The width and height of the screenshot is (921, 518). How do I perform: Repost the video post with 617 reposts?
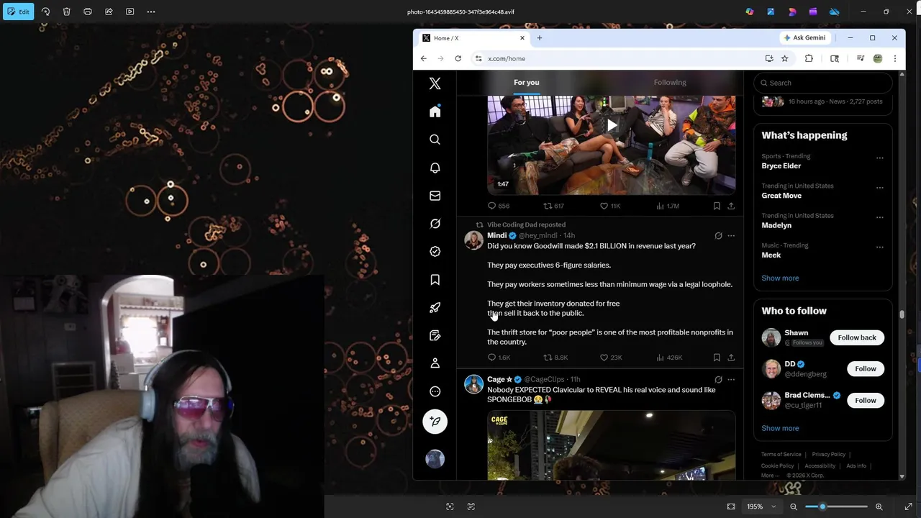point(553,206)
